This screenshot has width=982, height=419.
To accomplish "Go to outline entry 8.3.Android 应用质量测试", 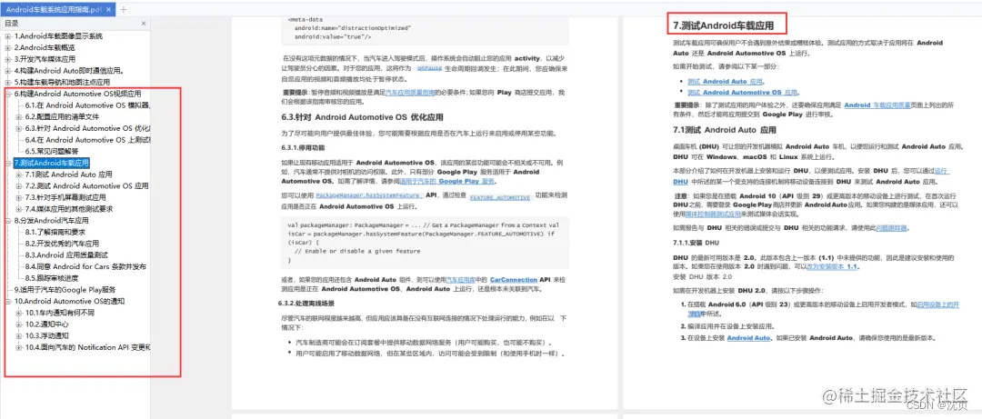I will click(66, 254).
